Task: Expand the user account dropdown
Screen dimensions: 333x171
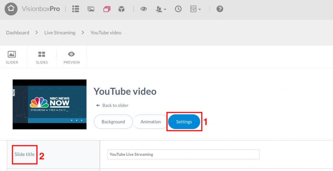Action: tap(161, 9)
